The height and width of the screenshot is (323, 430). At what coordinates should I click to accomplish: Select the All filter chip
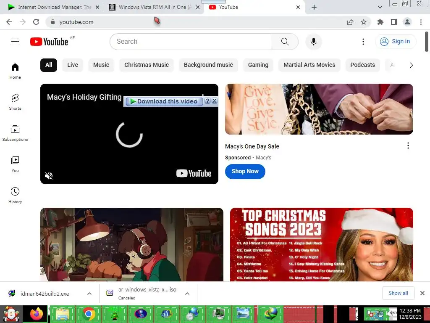[x=49, y=65]
